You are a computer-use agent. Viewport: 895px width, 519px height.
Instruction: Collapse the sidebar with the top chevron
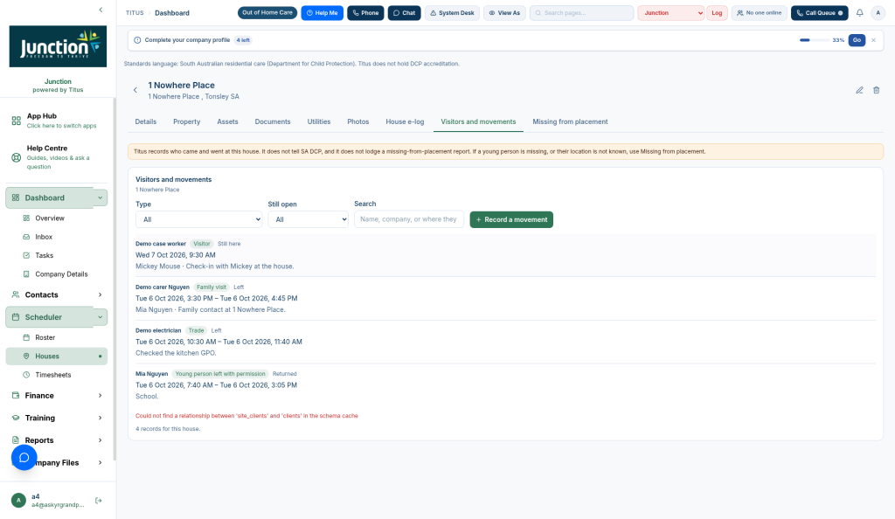click(x=101, y=10)
